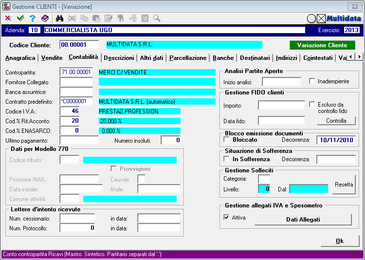This screenshot has width=365, height=260.
Task: Open the Altri dati tab
Action: tap(151, 58)
